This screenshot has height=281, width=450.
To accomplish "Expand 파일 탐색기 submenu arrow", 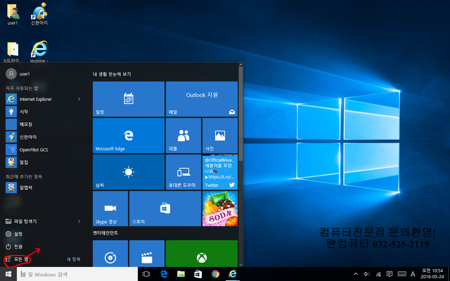I will (79, 221).
